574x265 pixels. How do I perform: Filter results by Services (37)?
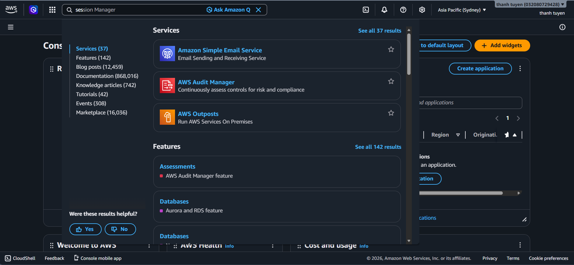(x=92, y=49)
